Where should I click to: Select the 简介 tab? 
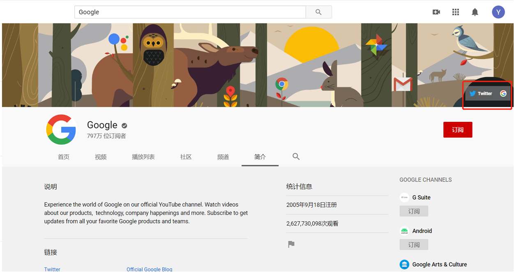point(260,157)
